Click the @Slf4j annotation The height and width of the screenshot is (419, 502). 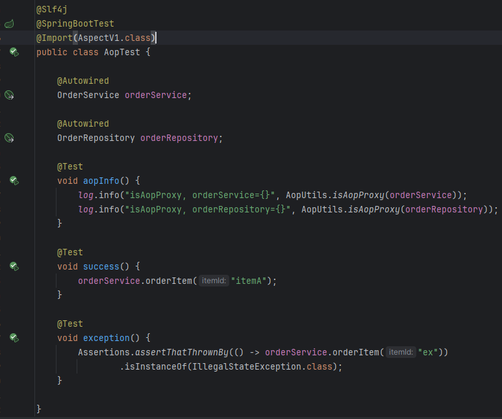[52, 10]
